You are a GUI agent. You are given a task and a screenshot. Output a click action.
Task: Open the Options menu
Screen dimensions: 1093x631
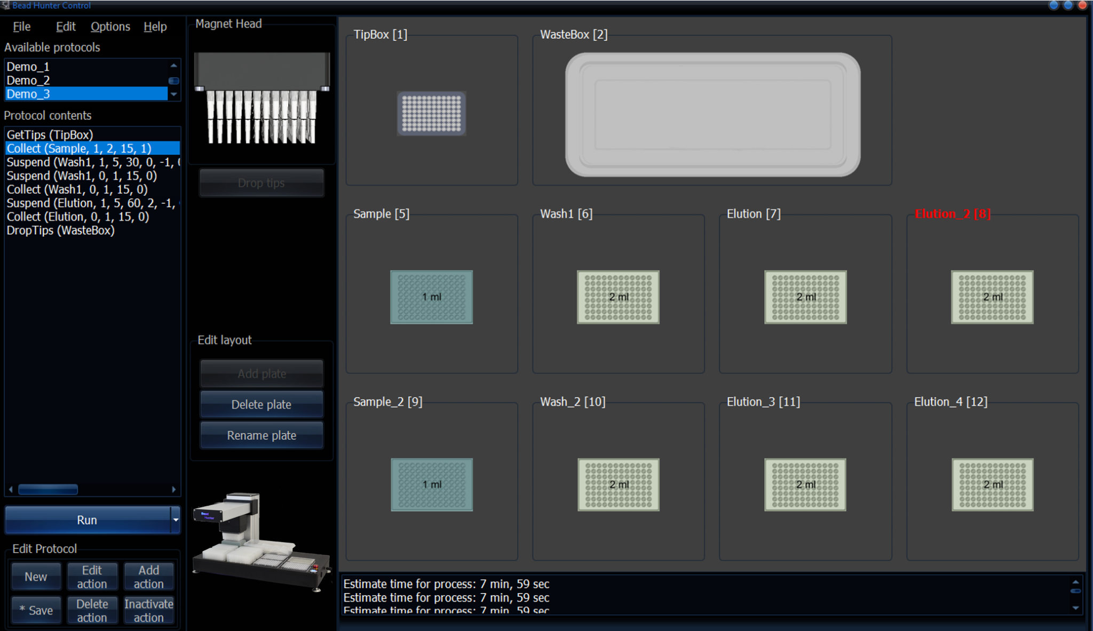click(x=110, y=26)
